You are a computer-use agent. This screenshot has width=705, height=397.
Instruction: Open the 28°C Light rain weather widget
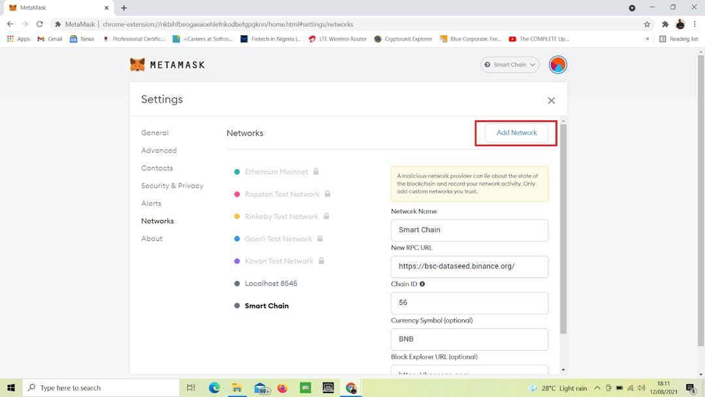[558, 388]
